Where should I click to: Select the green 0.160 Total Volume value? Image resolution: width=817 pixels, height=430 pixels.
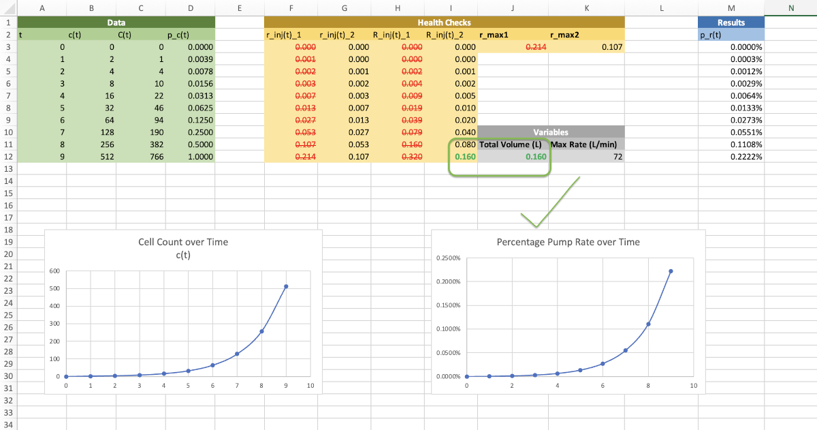point(513,157)
